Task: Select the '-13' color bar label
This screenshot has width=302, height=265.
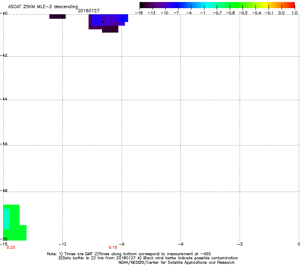Action: [151, 13]
